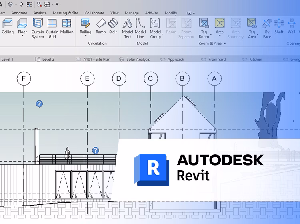Switch to the A101 - Site Plan view tab

click(96, 59)
